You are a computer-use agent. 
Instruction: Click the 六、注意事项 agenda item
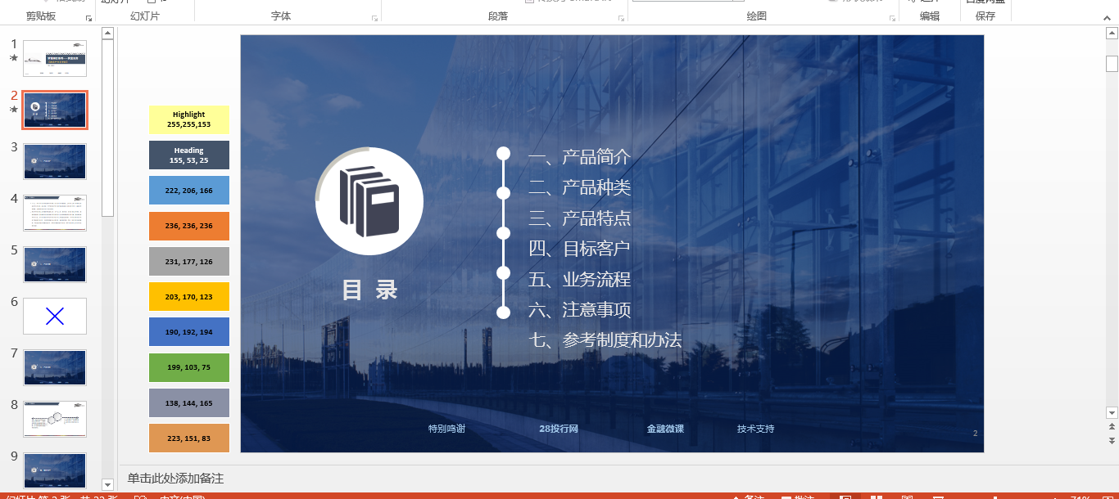(x=580, y=310)
